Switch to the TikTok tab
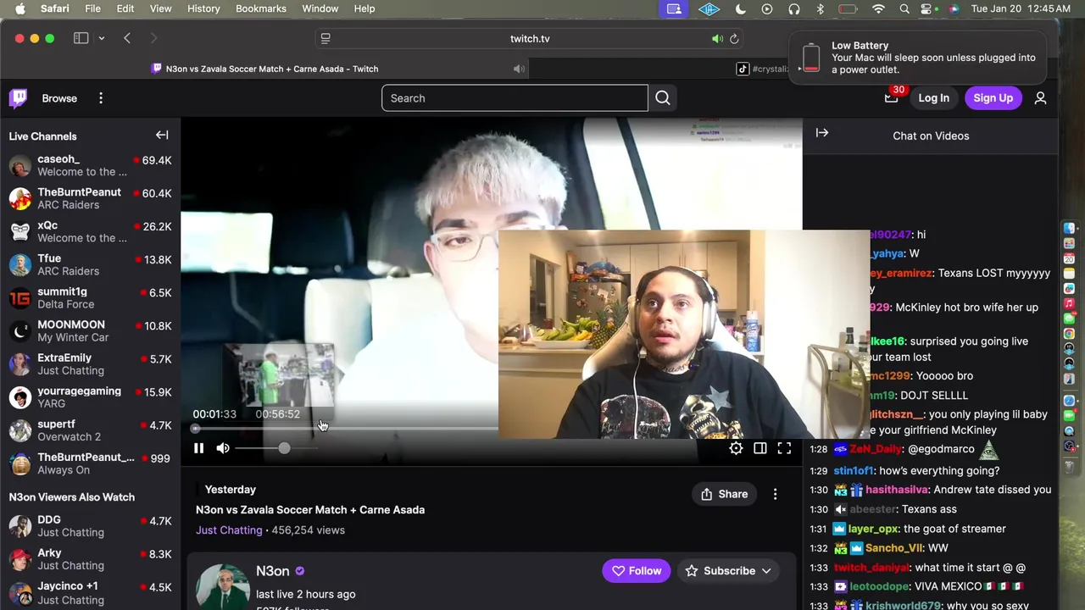Screen dimensions: 1085x610 (761, 69)
